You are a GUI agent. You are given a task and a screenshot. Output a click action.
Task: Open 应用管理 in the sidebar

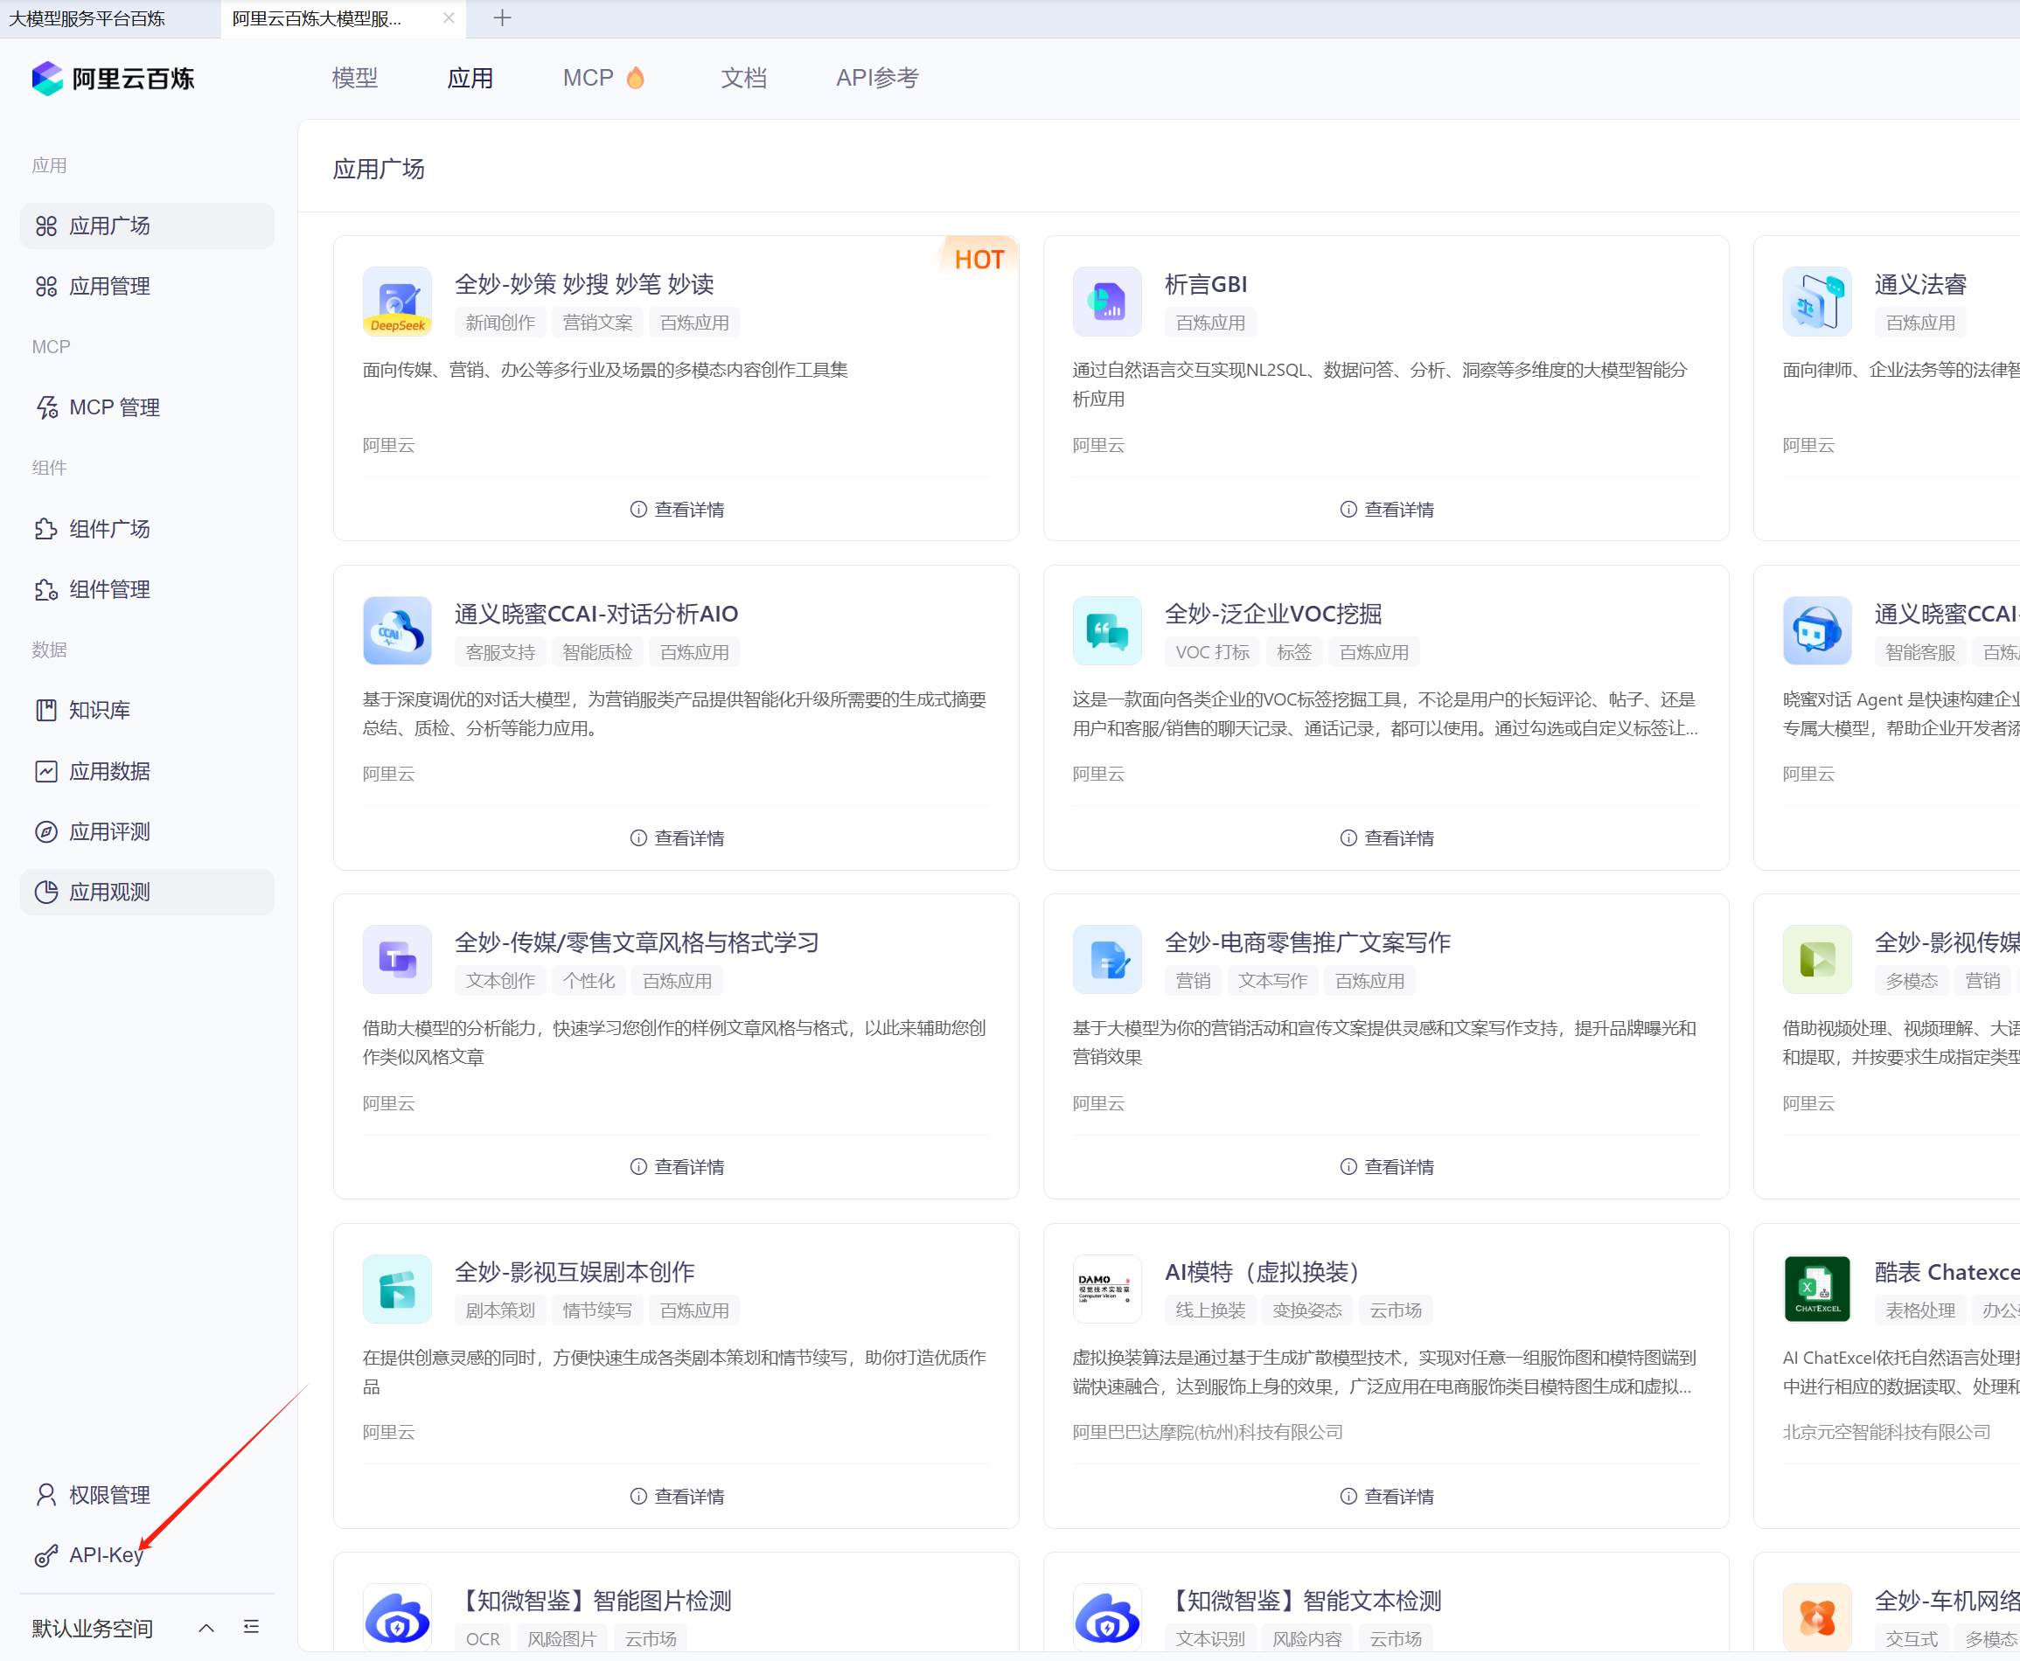click(x=109, y=286)
